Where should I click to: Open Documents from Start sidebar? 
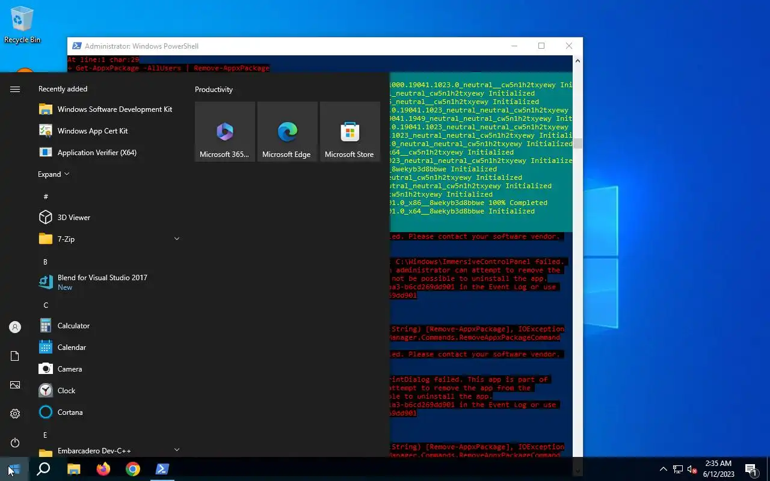click(15, 356)
